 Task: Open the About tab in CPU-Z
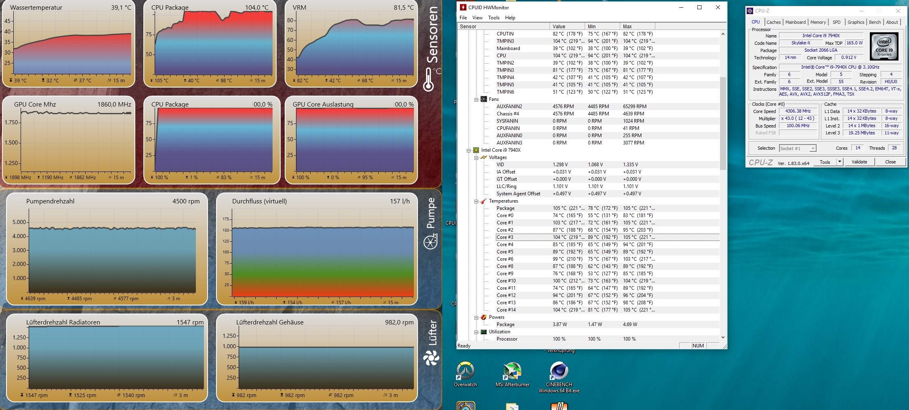pos(892,22)
